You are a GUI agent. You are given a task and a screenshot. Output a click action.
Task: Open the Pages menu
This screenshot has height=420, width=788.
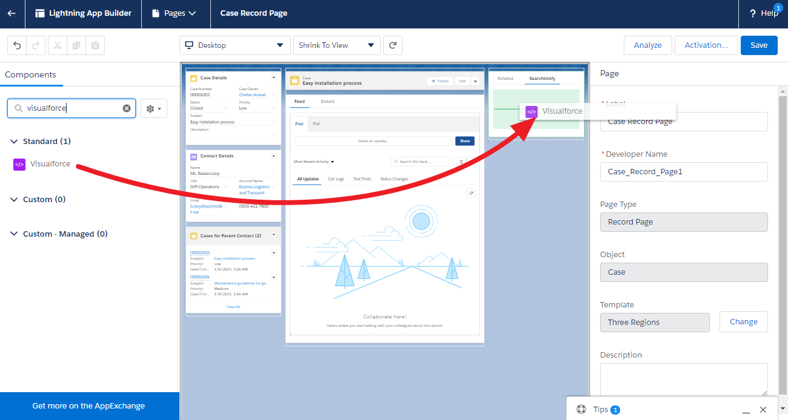[x=175, y=13]
